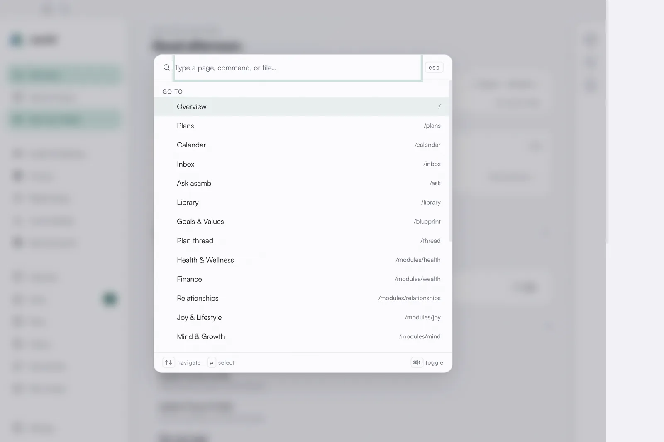Close the palette with the esc button
Screen dimensions: 664x442
click(x=434, y=68)
